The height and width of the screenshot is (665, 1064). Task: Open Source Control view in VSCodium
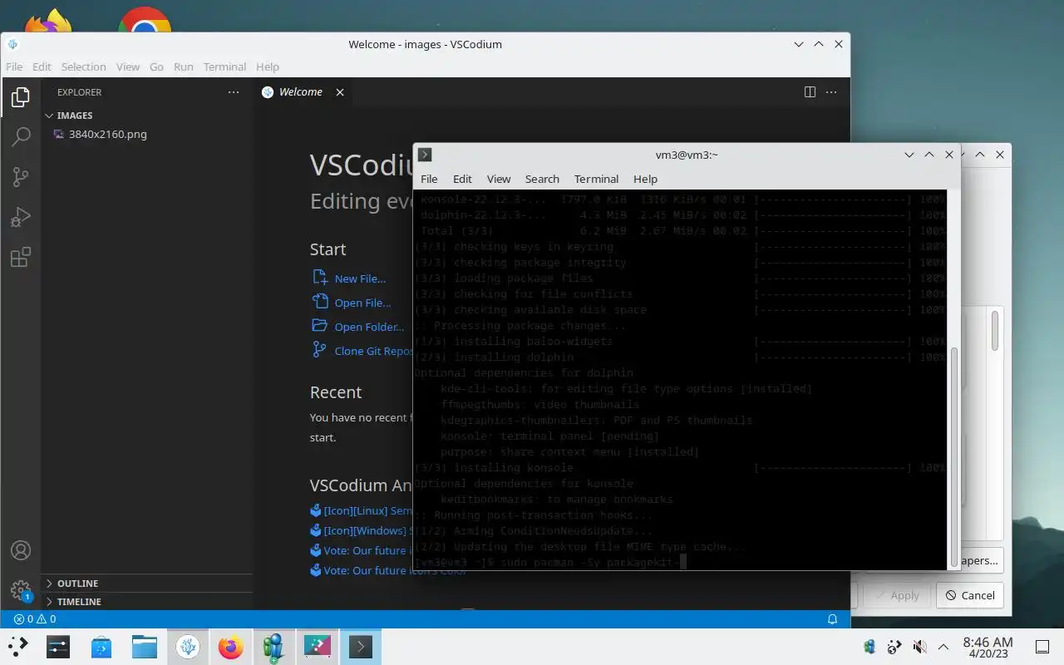point(21,177)
